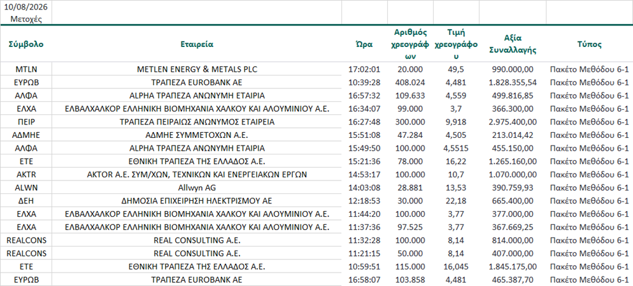Select value 499.816,85
This screenshot has width=633, height=286.
[x=513, y=96]
